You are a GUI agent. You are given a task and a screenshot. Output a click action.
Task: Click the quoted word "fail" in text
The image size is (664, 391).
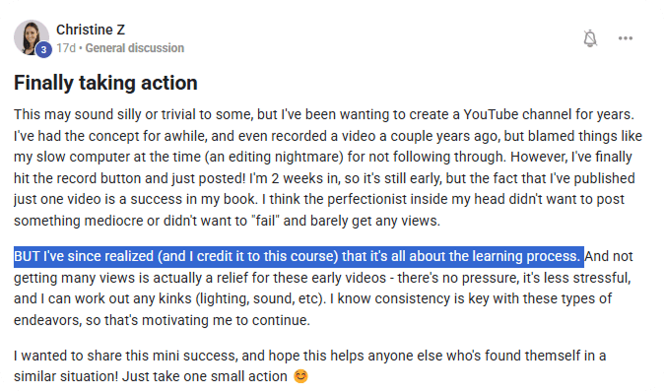tap(265, 221)
